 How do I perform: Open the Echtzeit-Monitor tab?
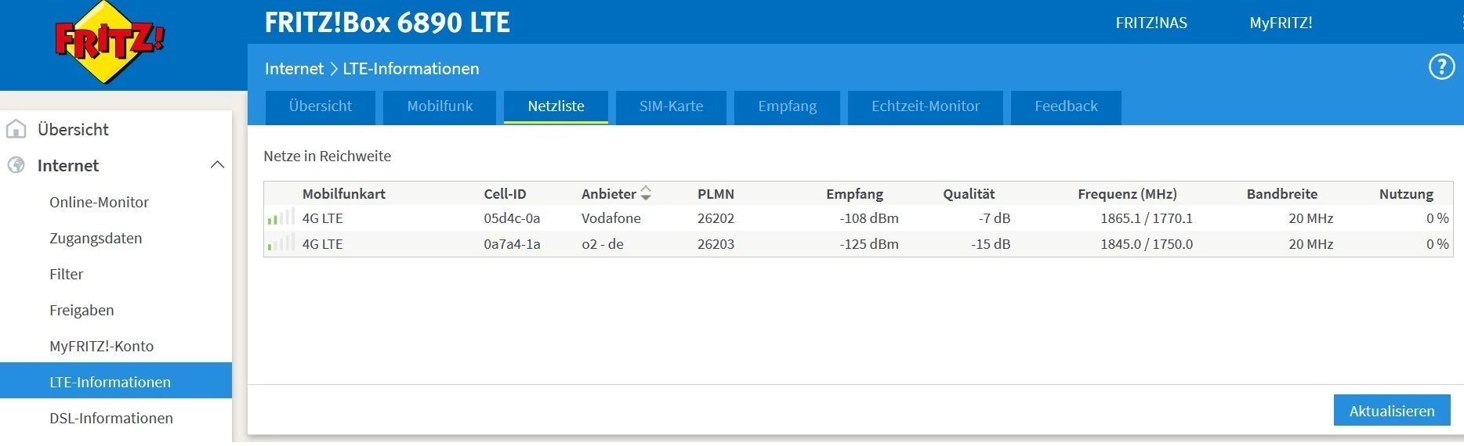[x=926, y=106]
